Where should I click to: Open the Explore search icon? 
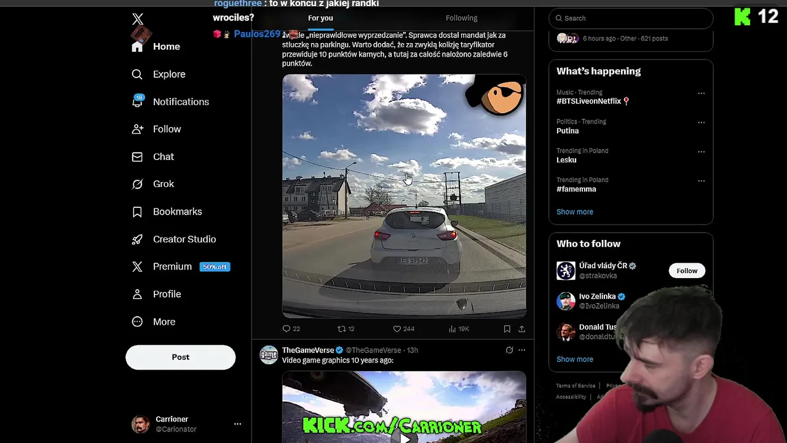[x=137, y=74]
